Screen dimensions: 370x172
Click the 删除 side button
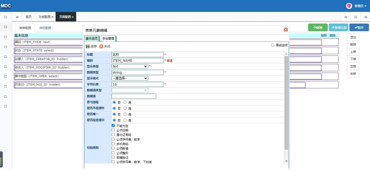353,45
